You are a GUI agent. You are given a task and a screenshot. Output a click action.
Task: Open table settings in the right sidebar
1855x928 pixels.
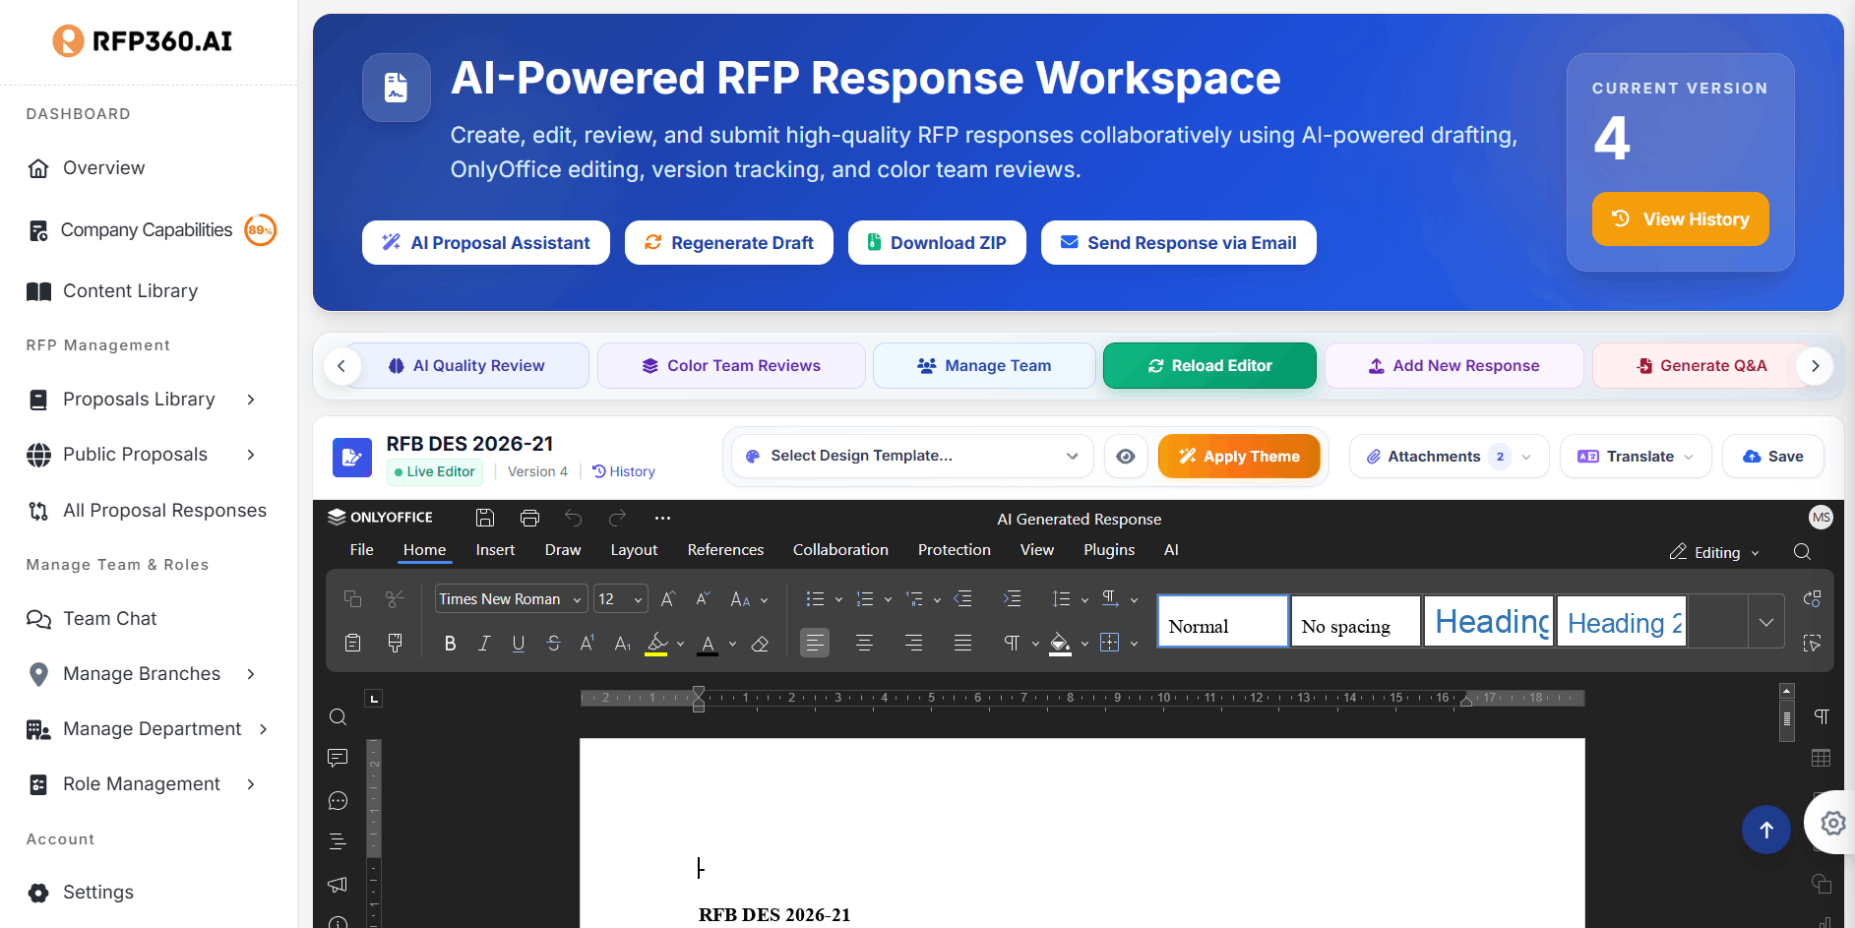pyautogui.click(x=1822, y=758)
